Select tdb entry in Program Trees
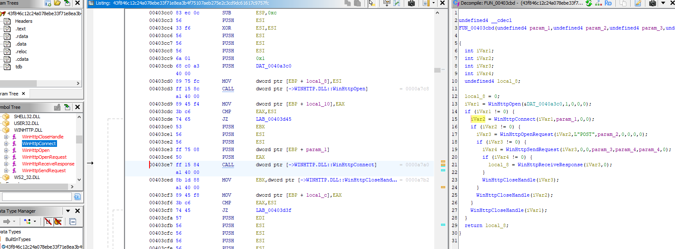675x249 pixels. [x=19, y=67]
